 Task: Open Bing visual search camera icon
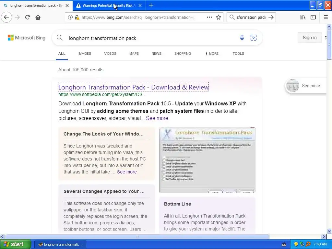(254, 38)
